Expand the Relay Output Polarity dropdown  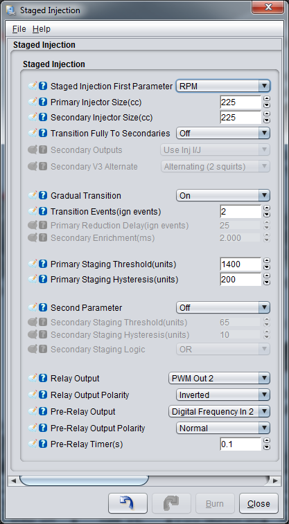pos(223,395)
